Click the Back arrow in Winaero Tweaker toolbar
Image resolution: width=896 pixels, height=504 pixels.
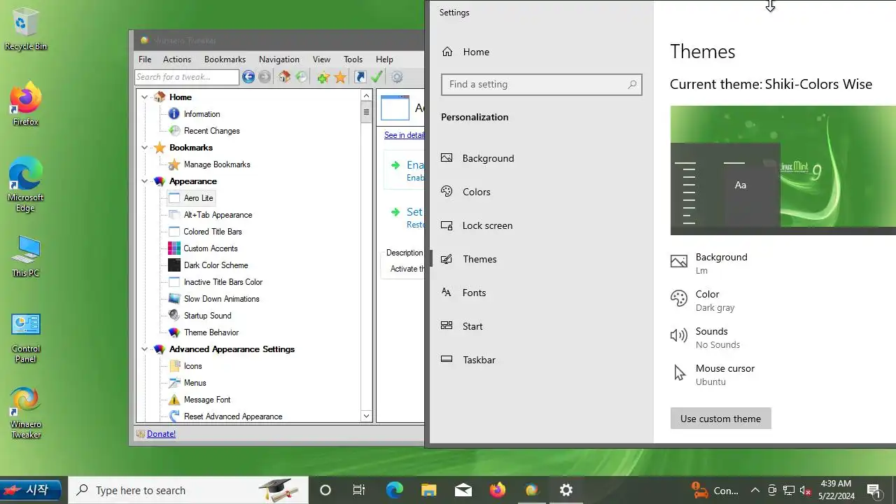click(248, 77)
